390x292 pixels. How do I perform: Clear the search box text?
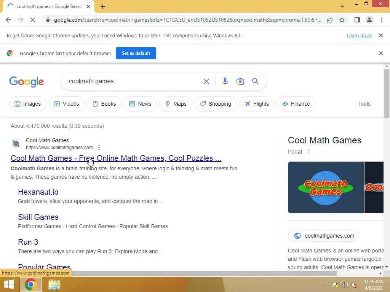point(206,81)
